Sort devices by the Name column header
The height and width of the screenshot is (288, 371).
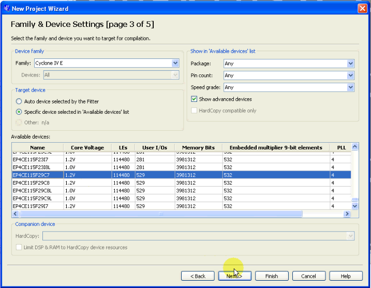click(x=38, y=147)
